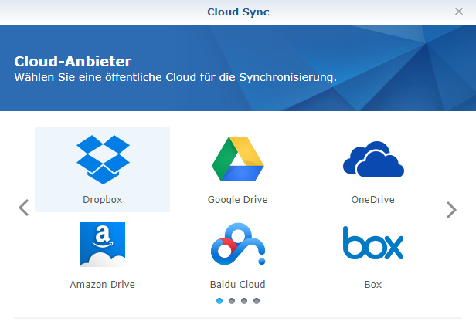476x321 pixels.
Task: Click the "Google Drive" label text
Action: click(x=238, y=199)
